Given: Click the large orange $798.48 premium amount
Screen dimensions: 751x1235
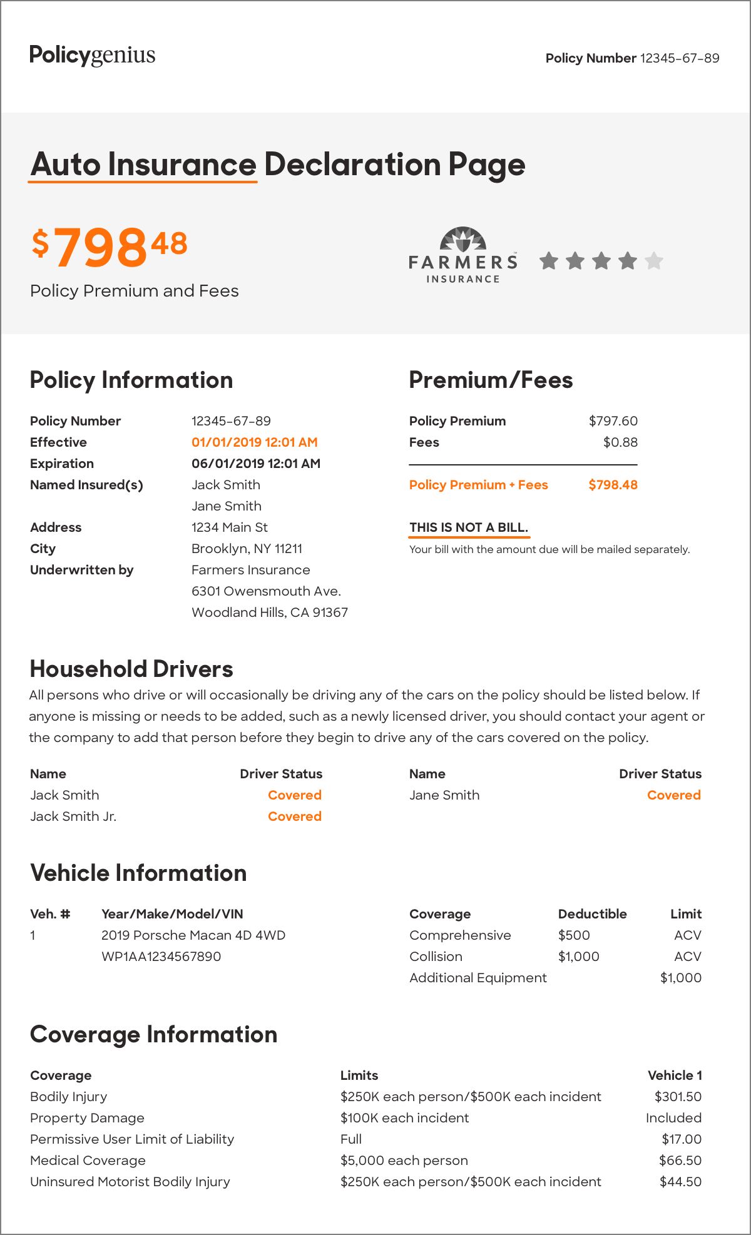Looking at the screenshot, I should click(110, 246).
